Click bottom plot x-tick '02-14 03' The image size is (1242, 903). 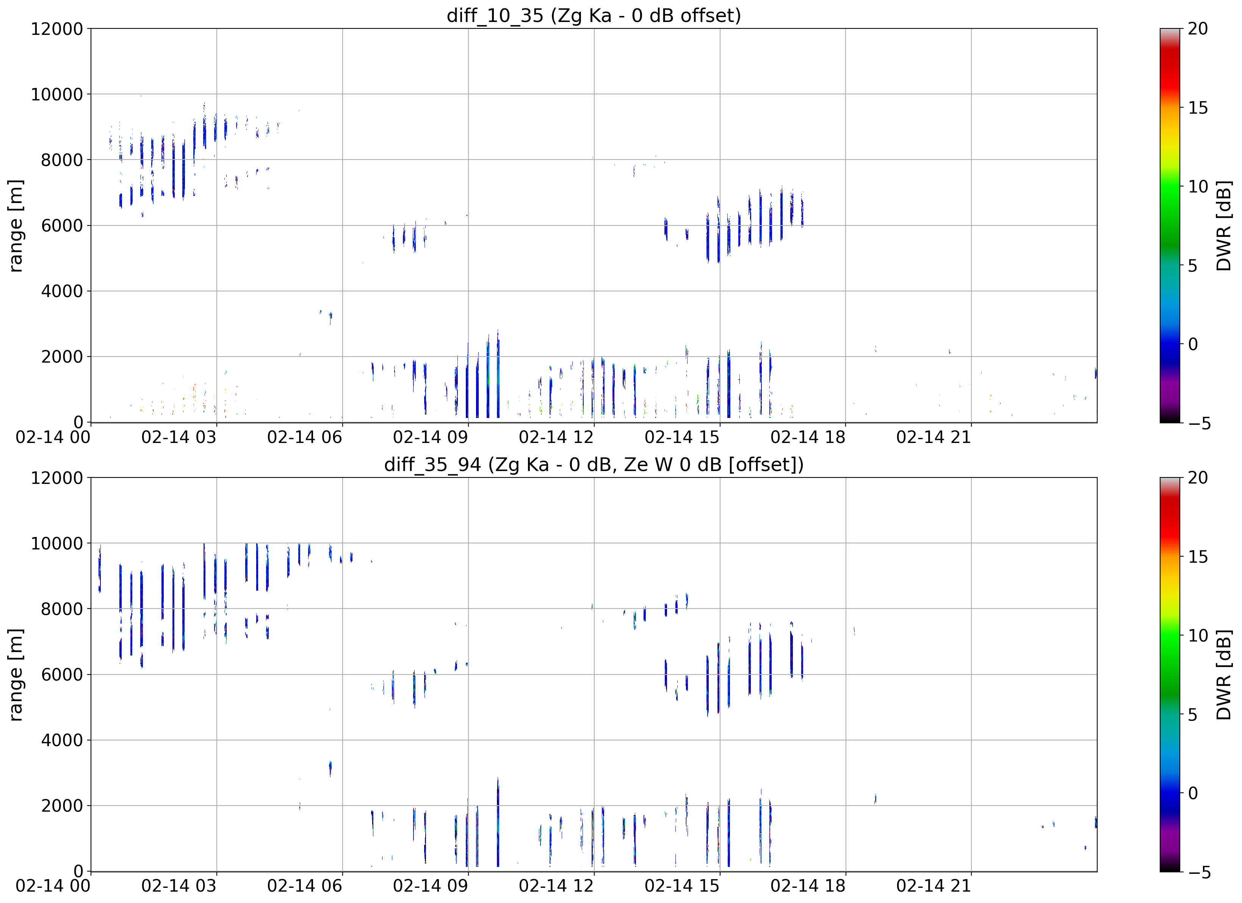(179, 886)
